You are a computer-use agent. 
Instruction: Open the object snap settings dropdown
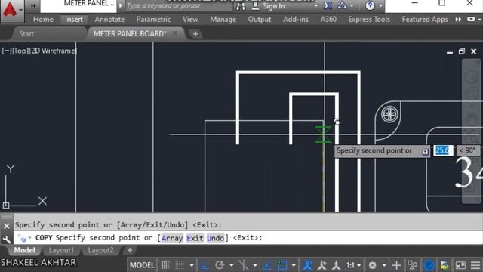[x=294, y=265]
